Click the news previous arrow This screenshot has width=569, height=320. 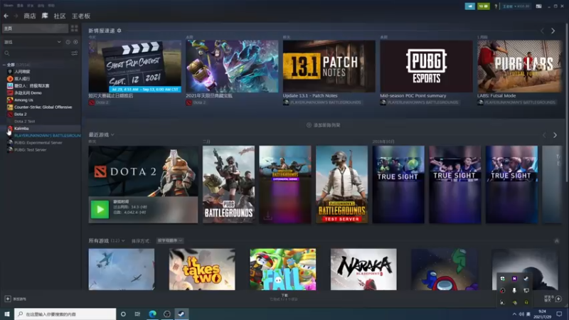click(x=543, y=31)
